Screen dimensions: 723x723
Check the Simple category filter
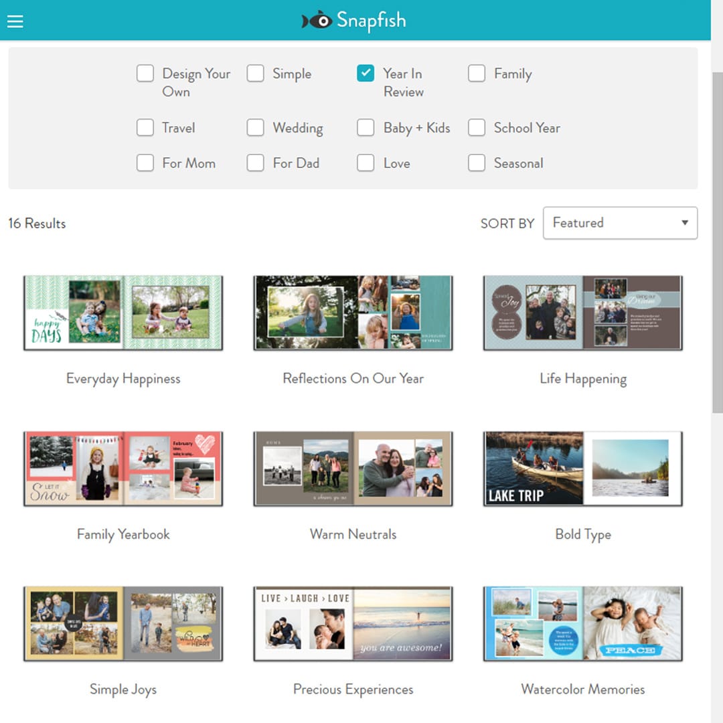coord(255,73)
